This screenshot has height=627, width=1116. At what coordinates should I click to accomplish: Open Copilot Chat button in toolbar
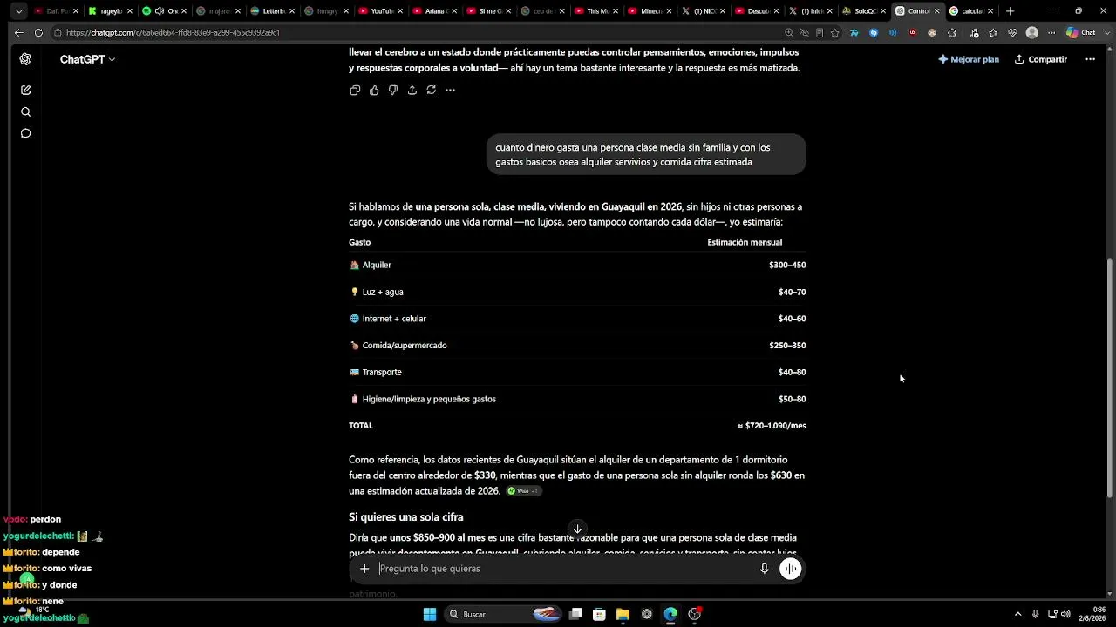click(x=1081, y=32)
